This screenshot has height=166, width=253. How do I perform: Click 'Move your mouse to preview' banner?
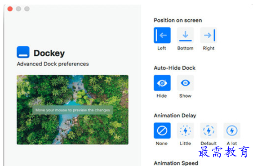73,110
